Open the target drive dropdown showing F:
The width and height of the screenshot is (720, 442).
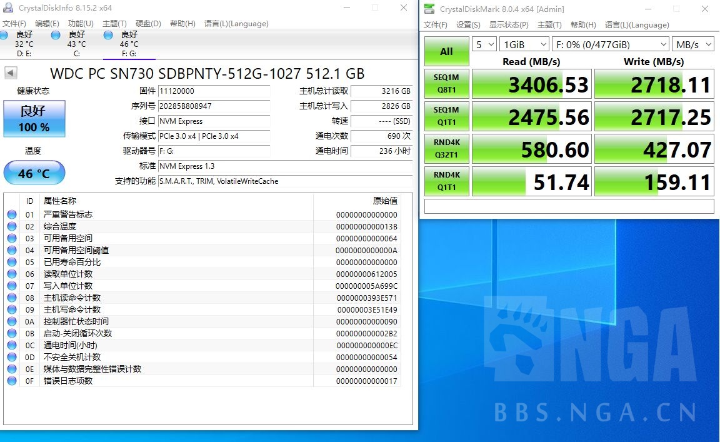pyautogui.click(x=610, y=44)
